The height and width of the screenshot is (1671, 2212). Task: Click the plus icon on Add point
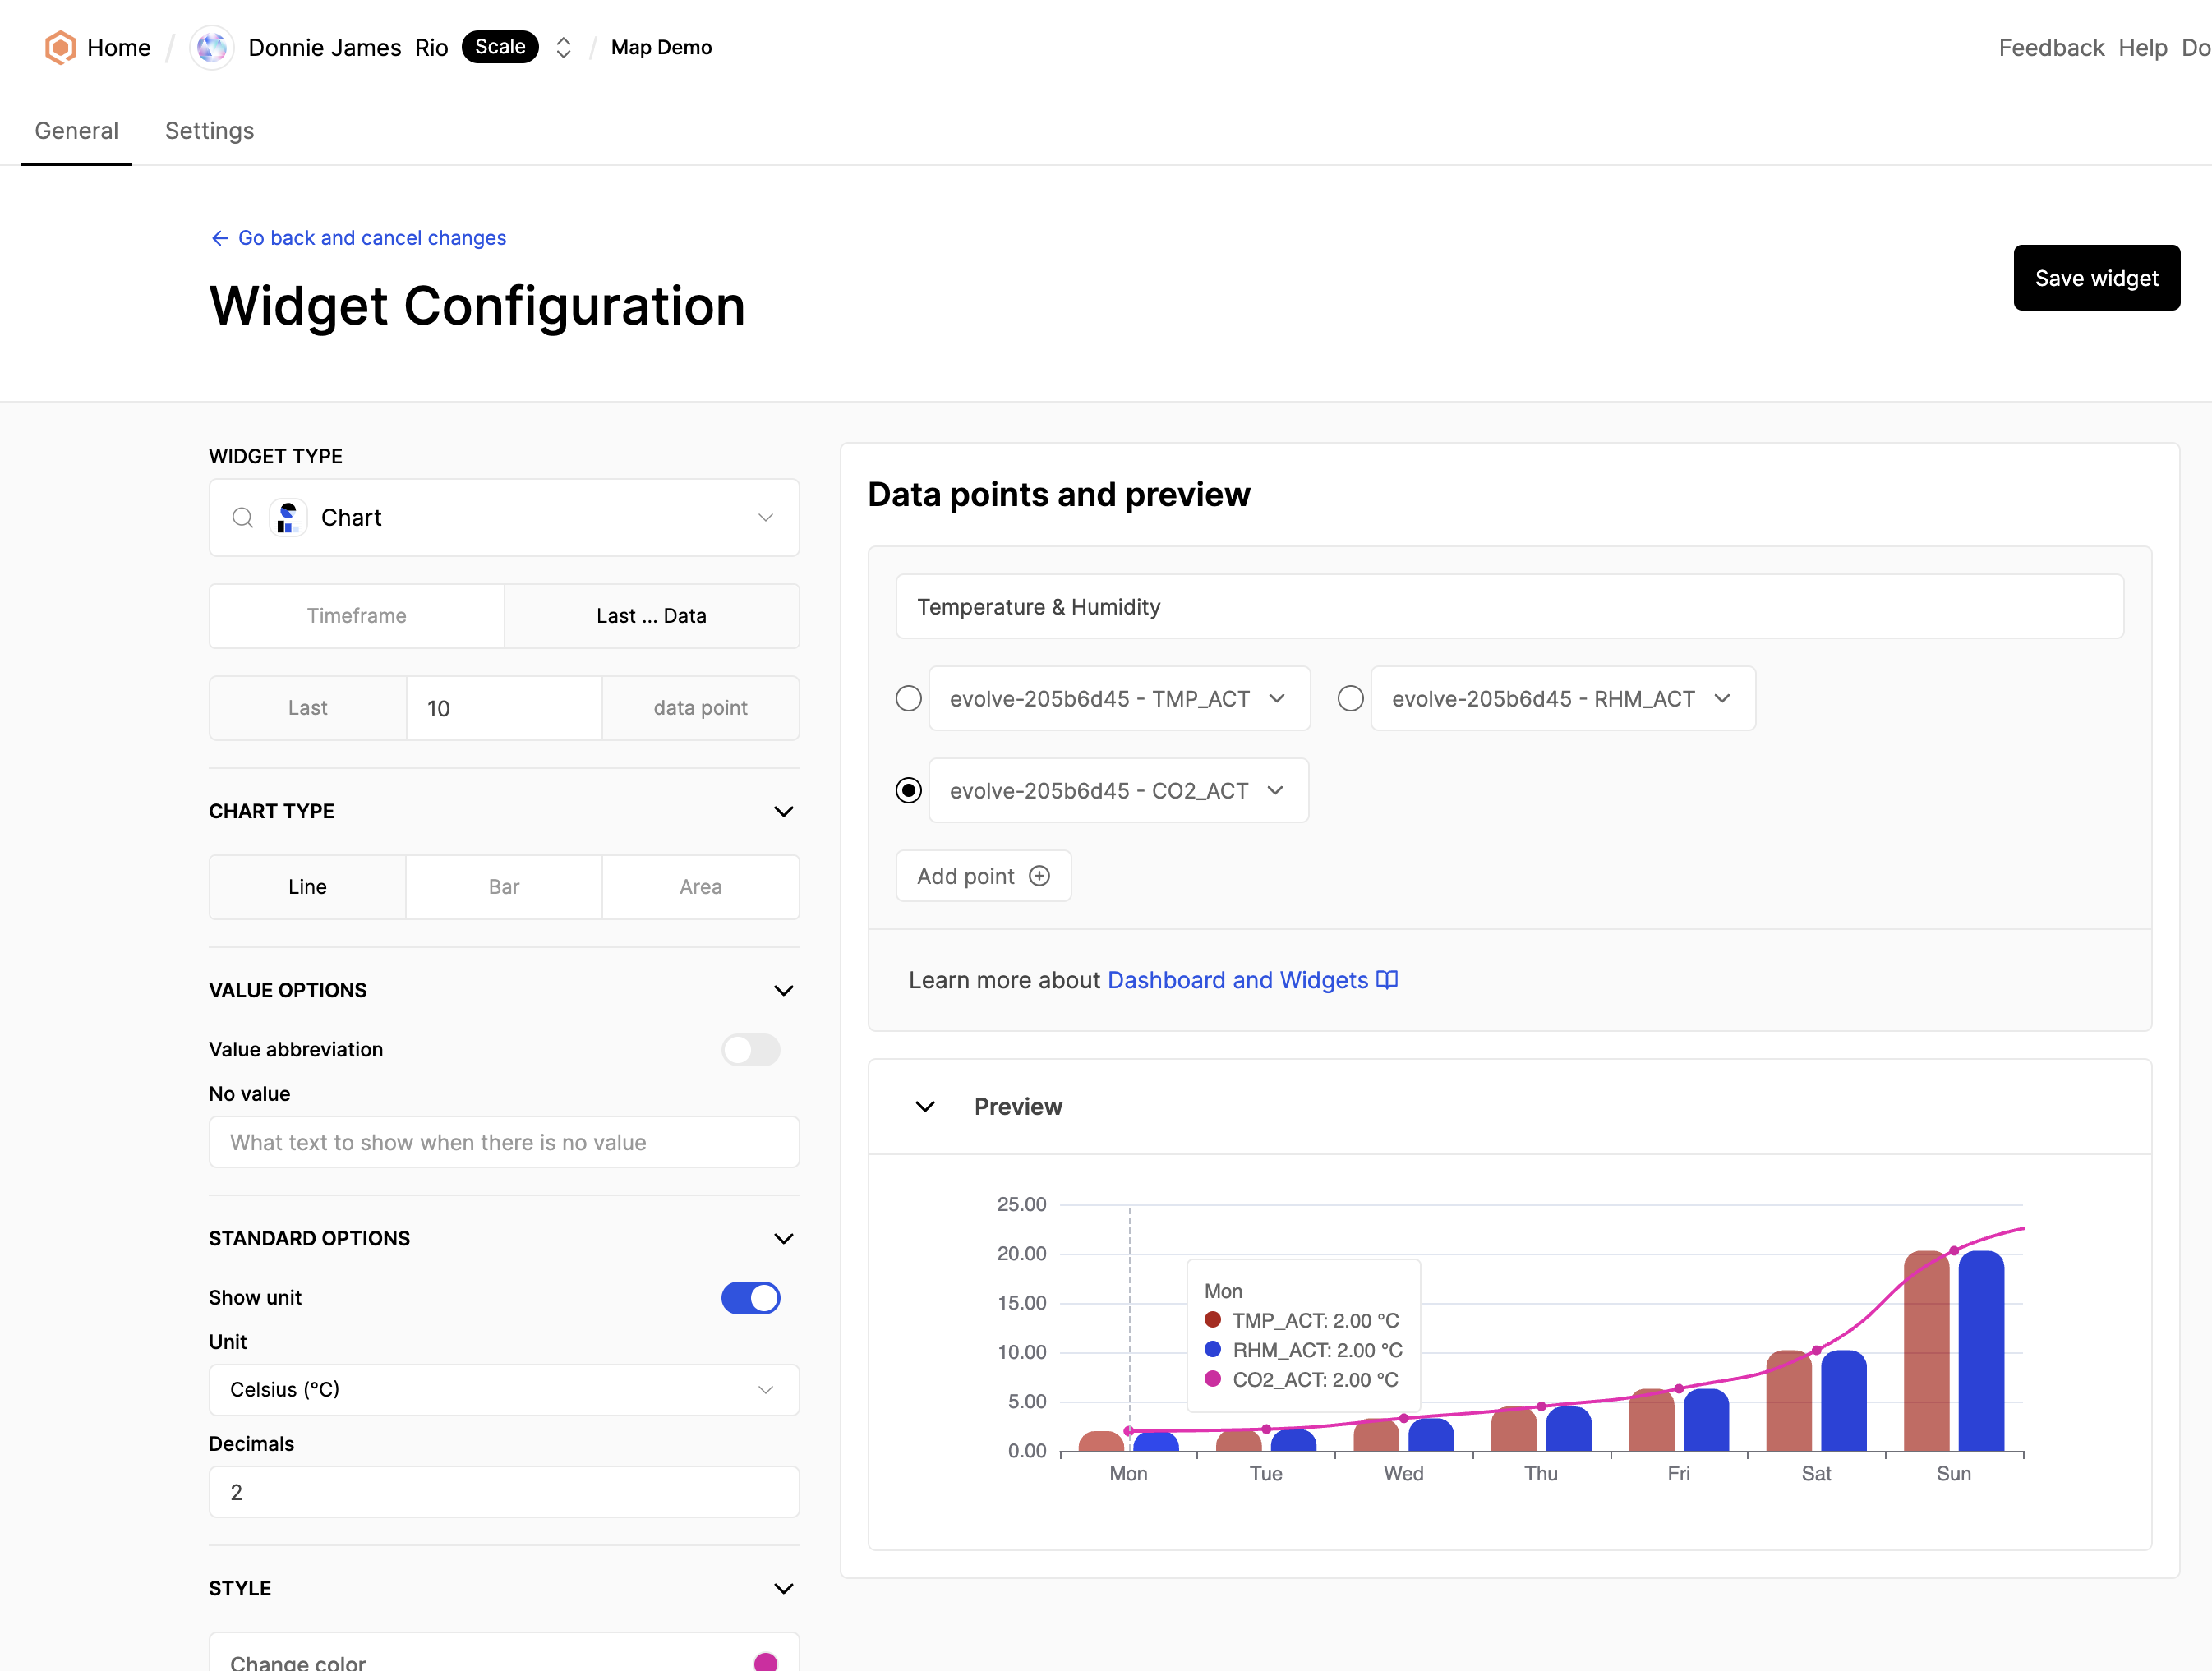1040,875
